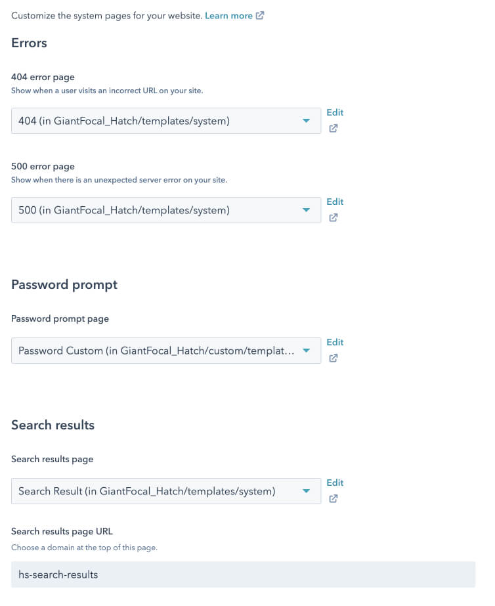Click the caret arrow on 404 selector

pyautogui.click(x=305, y=121)
